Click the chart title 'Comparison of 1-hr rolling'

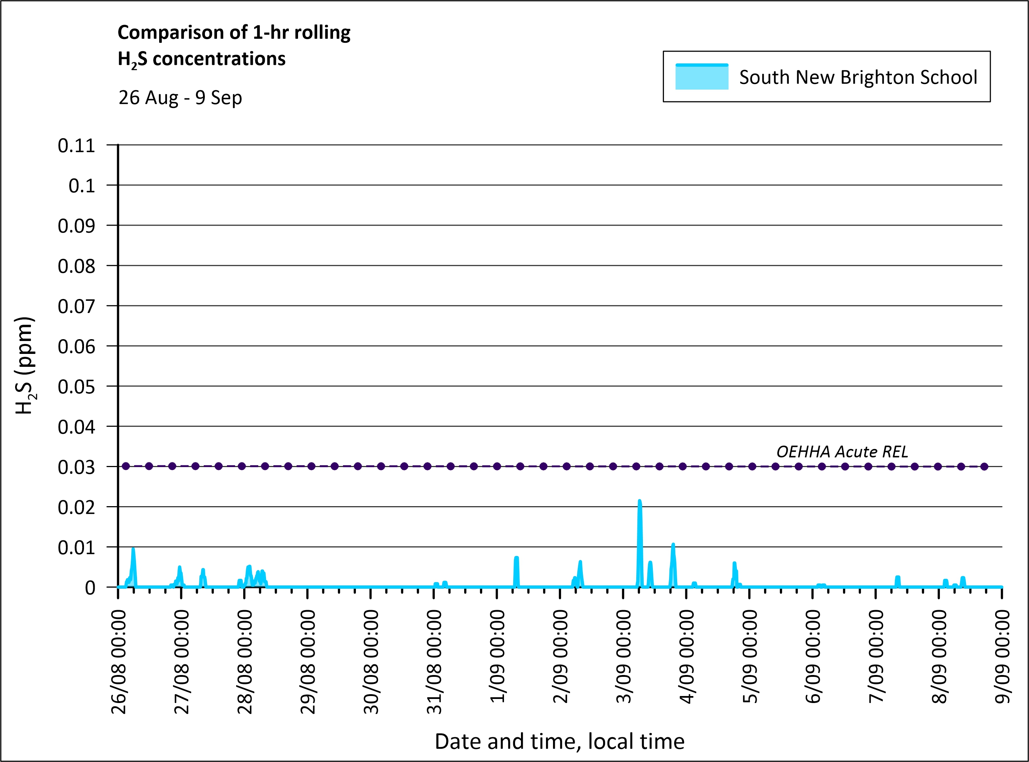[x=234, y=33]
